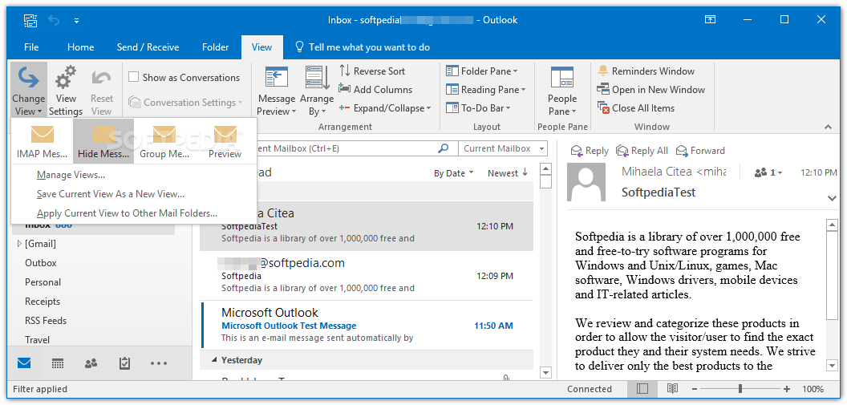Toggle Newest sort order
The width and height of the screenshot is (847, 405).
pyautogui.click(x=508, y=173)
